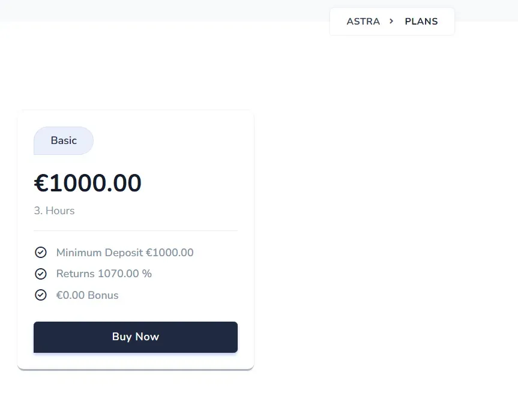
Task: Select the Basic pricing card
Action: [135, 239]
